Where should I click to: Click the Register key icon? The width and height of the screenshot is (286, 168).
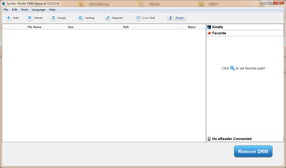(x=108, y=18)
